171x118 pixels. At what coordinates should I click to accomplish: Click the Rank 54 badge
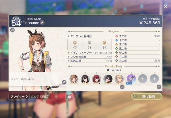pos(16,22)
